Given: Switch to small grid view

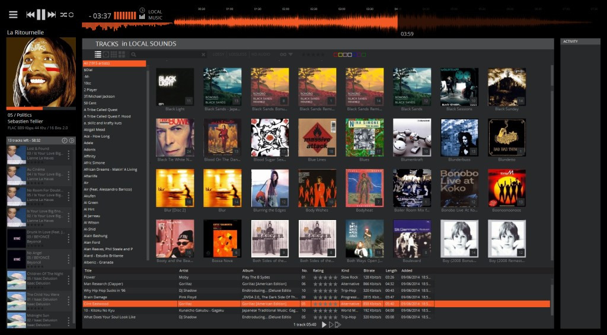Looking at the screenshot, I should click(114, 55).
